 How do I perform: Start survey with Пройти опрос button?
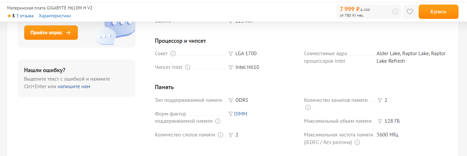[x=51, y=33]
